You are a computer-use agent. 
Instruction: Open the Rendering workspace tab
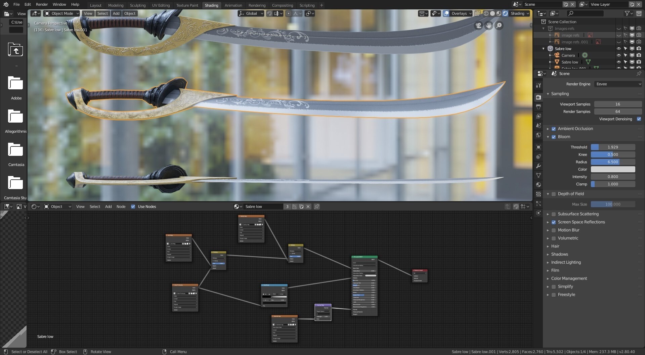coord(257,5)
